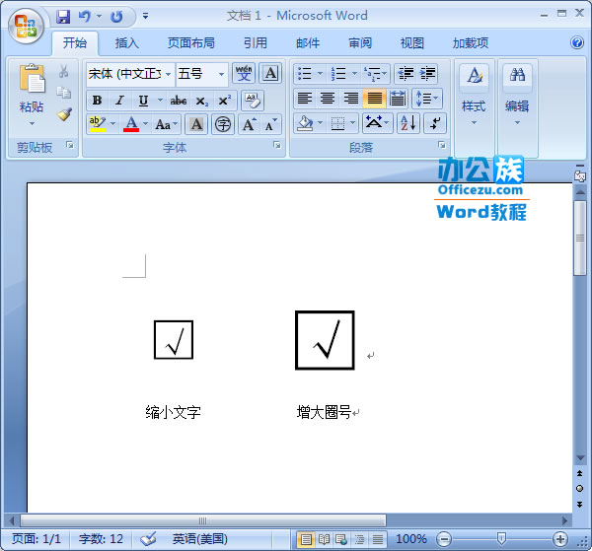The height and width of the screenshot is (551, 592).
Task: Open the 字体 dialog launcher
Action: pos(277,145)
